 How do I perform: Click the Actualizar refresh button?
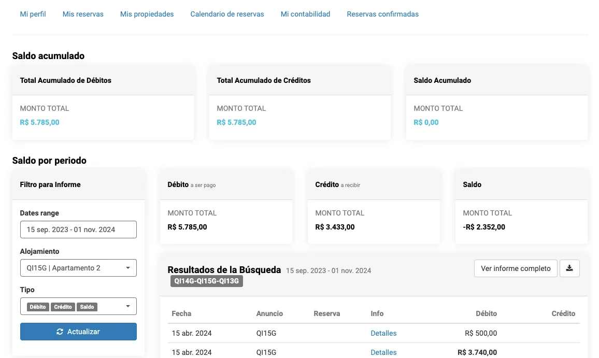coord(78,332)
